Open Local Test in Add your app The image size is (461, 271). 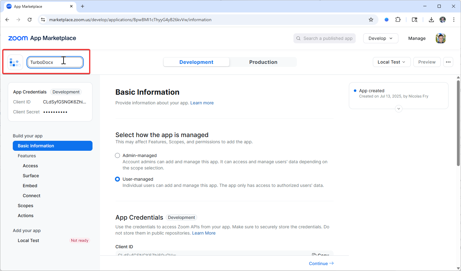[28, 240]
